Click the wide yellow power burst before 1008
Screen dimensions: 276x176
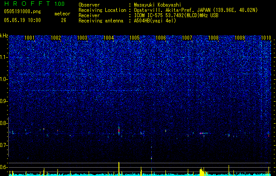[203, 172]
